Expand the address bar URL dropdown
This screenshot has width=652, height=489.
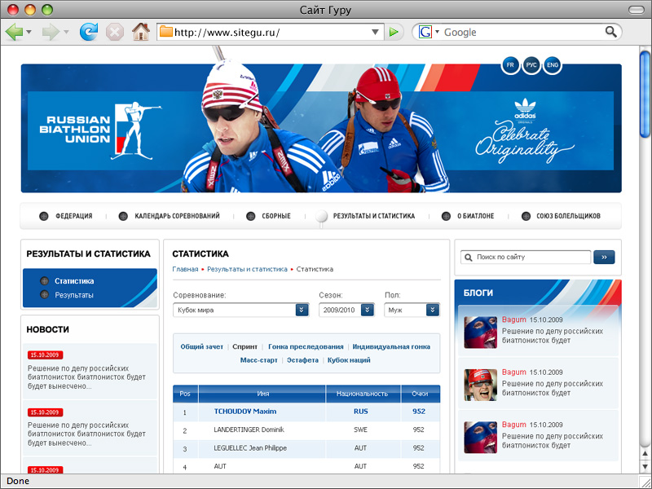[x=375, y=32]
